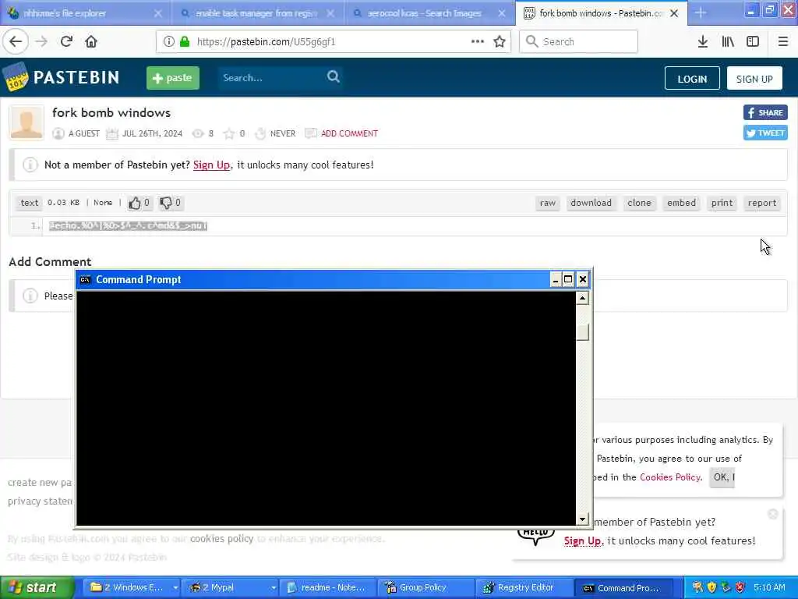This screenshot has width=798, height=599.
Task: Open the ADD COMMENT link
Action: tap(349, 133)
